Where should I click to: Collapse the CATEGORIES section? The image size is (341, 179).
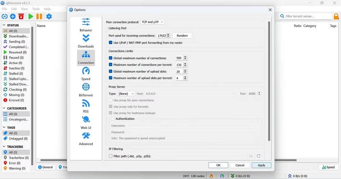[4, 108]
